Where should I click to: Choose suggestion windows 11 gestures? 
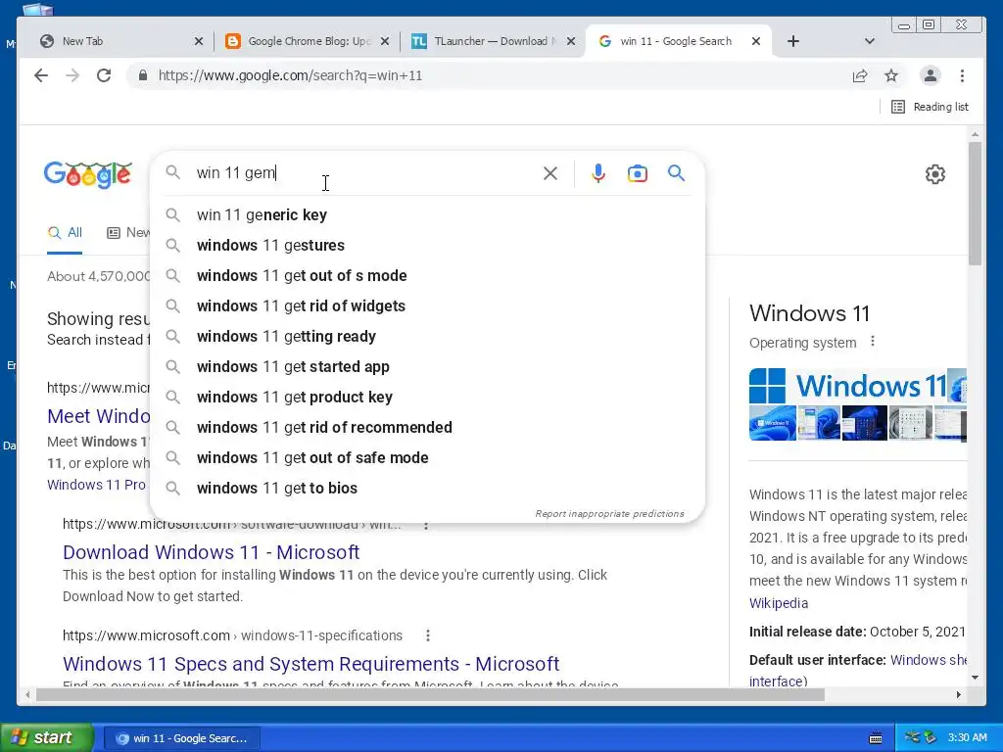427,246
